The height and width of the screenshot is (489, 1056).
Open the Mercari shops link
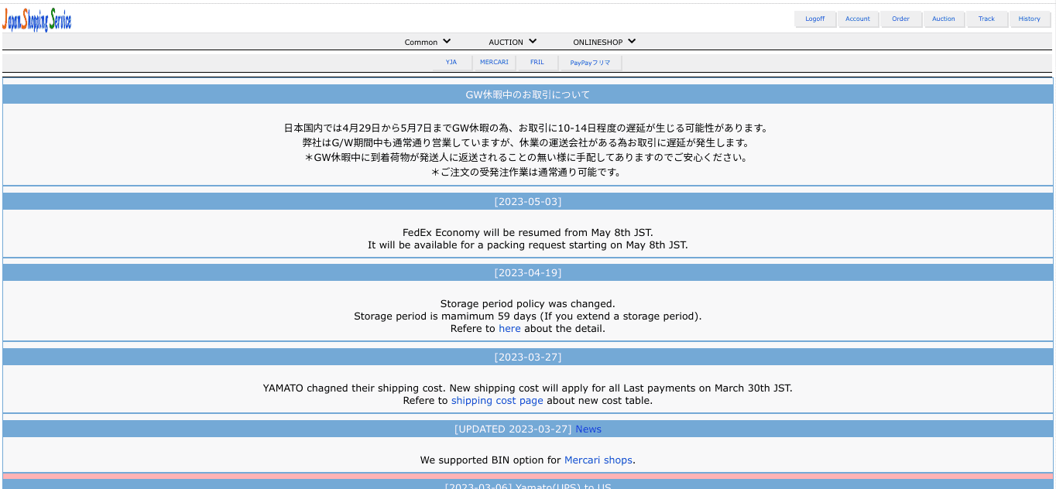[x=598, y=460]
